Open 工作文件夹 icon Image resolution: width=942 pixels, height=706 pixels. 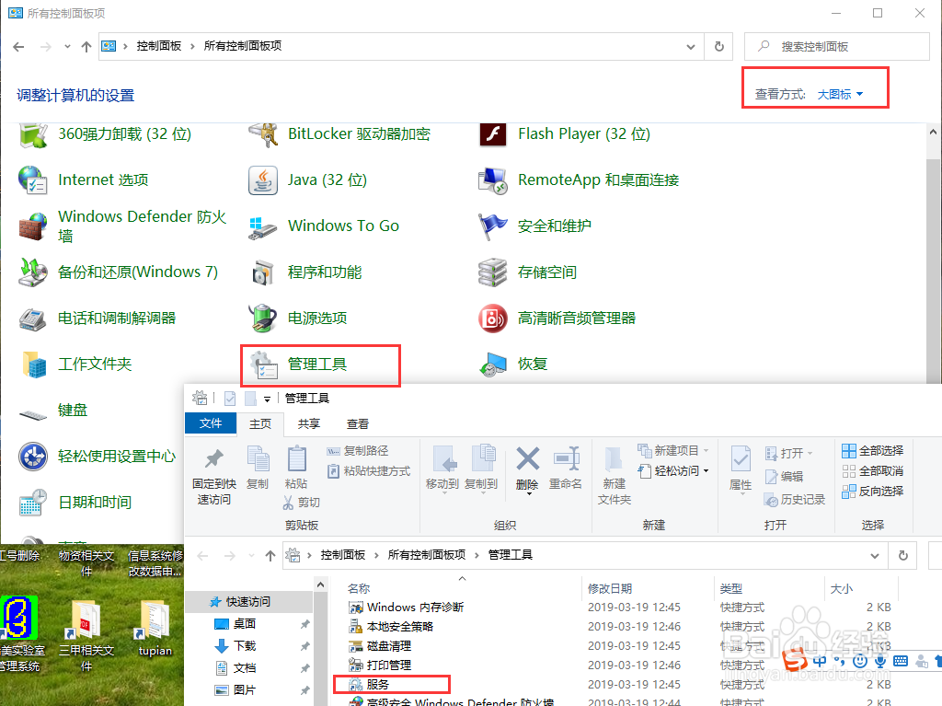(x=34, y=365)
